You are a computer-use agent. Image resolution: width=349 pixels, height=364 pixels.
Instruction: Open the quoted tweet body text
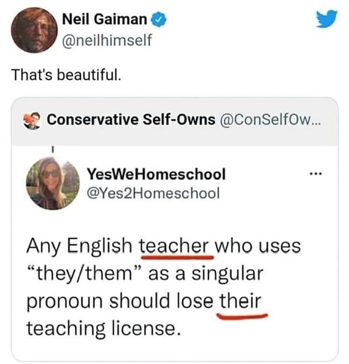coord(164,287)
